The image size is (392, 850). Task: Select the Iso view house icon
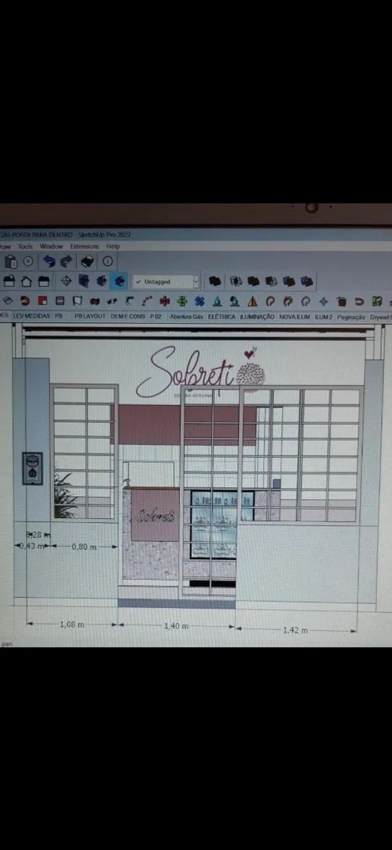(x=8, y=281)
